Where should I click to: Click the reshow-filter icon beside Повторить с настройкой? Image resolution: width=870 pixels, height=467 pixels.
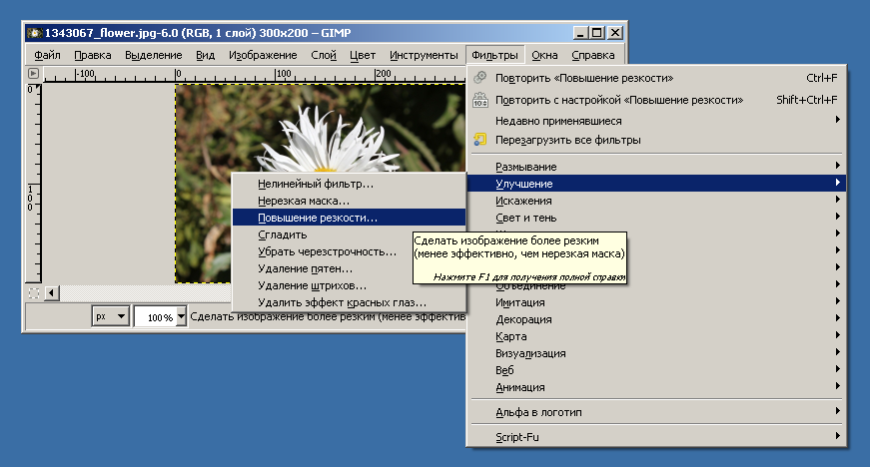coord(479,100)
